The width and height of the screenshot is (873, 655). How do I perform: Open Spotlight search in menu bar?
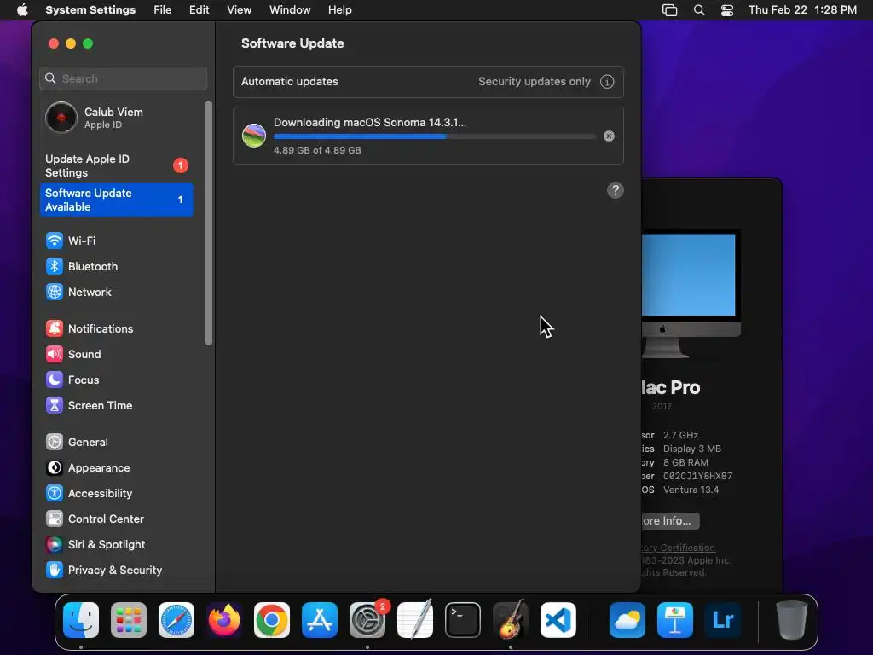699,10
